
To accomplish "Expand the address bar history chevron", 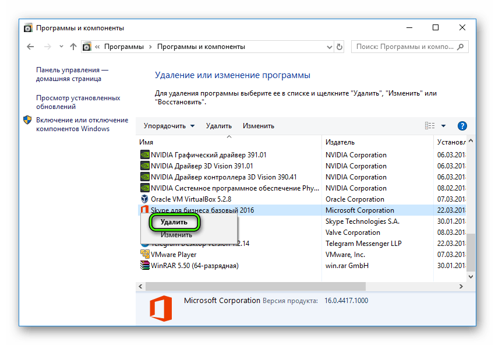I will [x=329, y=47].
